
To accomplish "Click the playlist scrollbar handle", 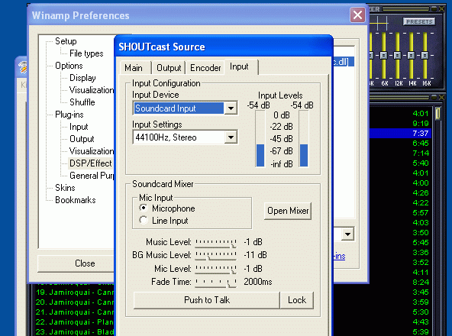I will coord(438,113).
